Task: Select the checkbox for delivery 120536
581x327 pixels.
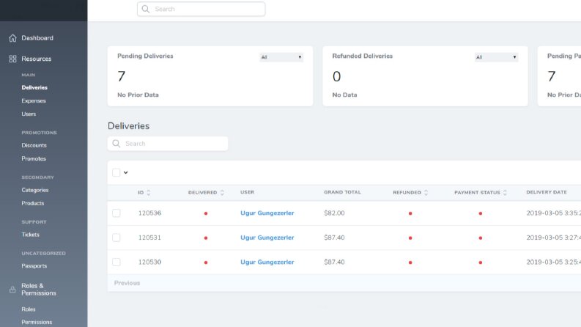Action: pos(116,213)
